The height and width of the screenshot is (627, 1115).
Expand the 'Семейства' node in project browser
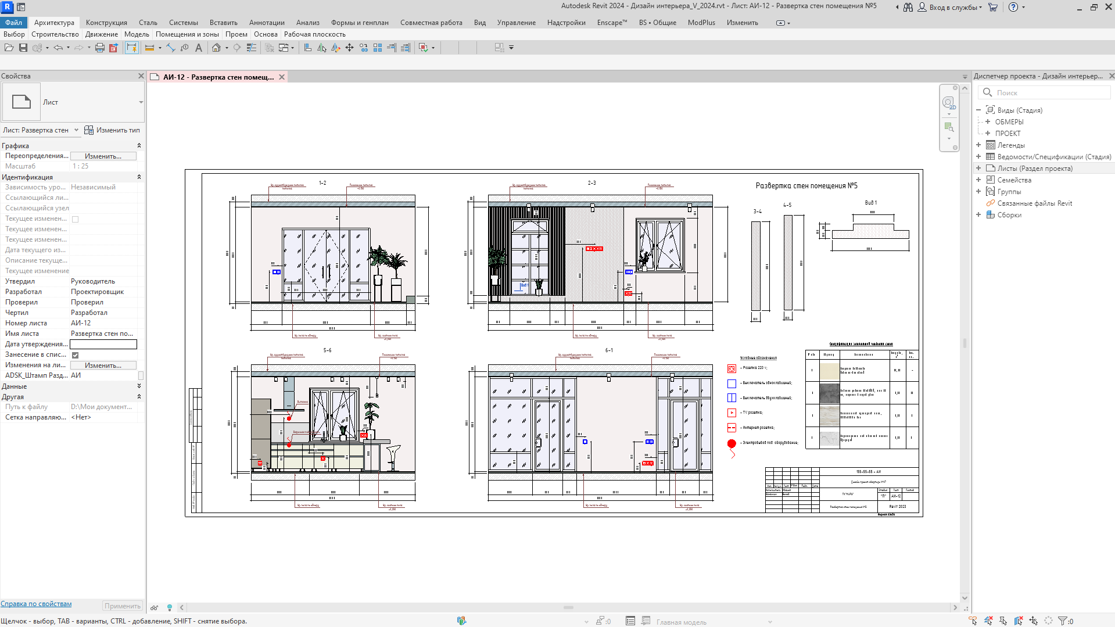[978, 180]
